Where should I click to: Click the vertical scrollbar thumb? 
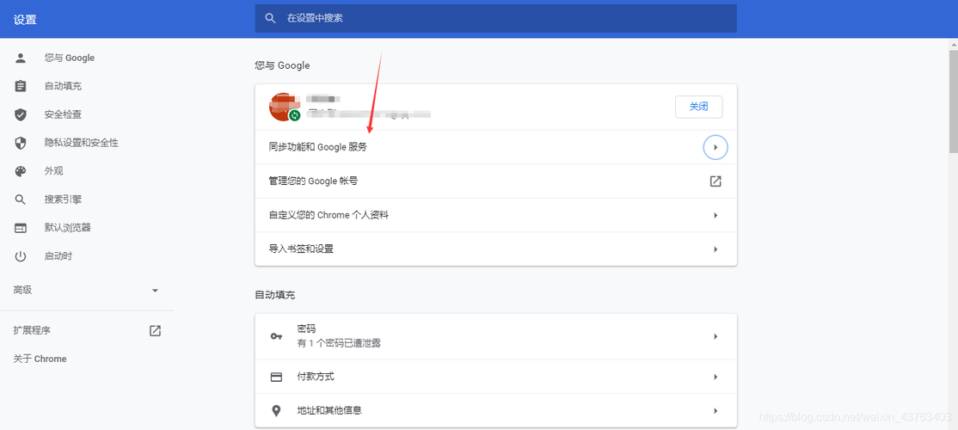click(953, 101)
